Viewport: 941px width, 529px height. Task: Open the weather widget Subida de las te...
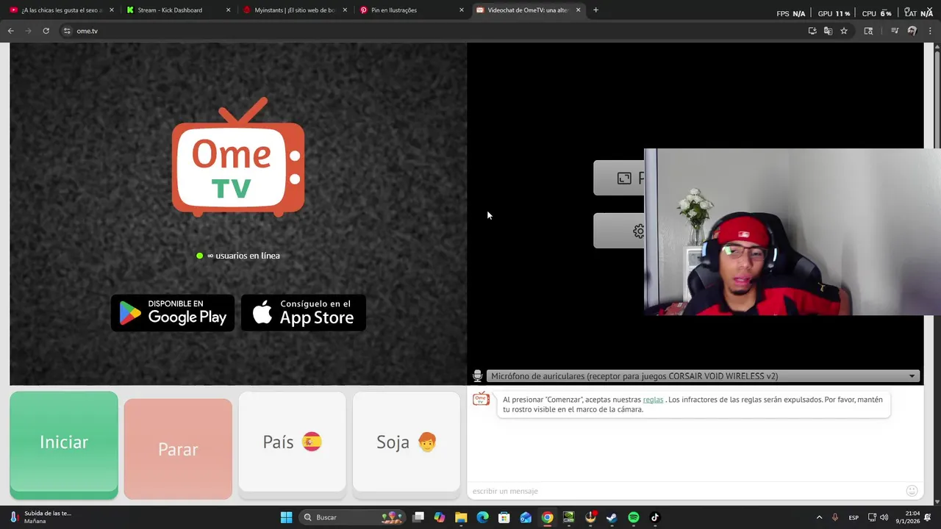40,517
